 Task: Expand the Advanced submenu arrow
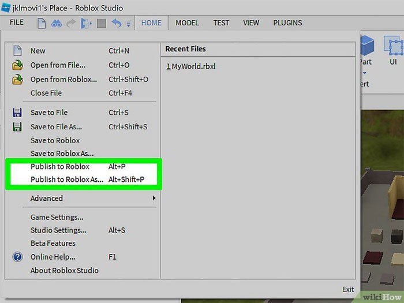pyautogui.click(x=154, y=198)
